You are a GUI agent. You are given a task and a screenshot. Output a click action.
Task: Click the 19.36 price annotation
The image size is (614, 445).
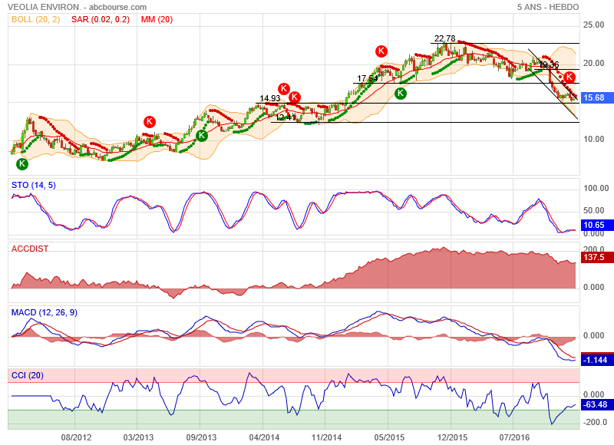pyautogui.click(x=549, y=64)
